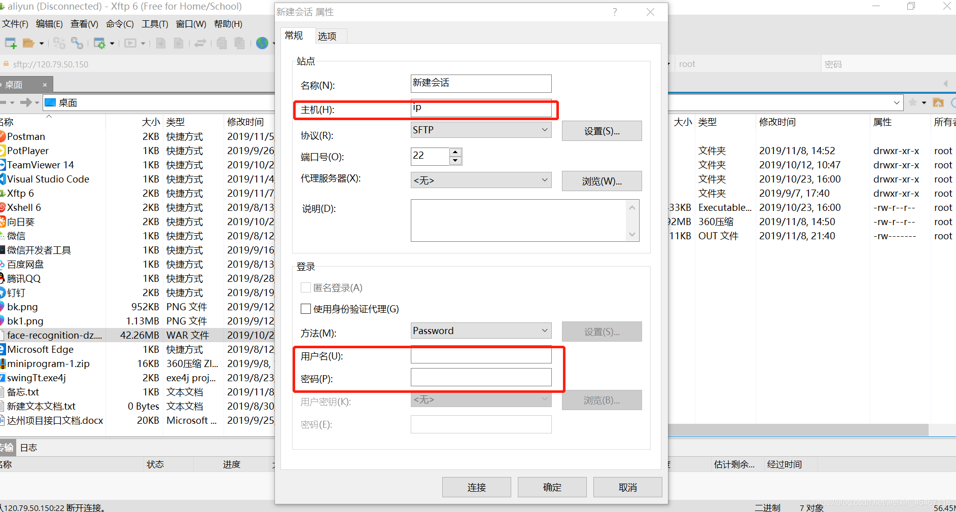Open the 帮助(H) menu

[x=228, y=24]
